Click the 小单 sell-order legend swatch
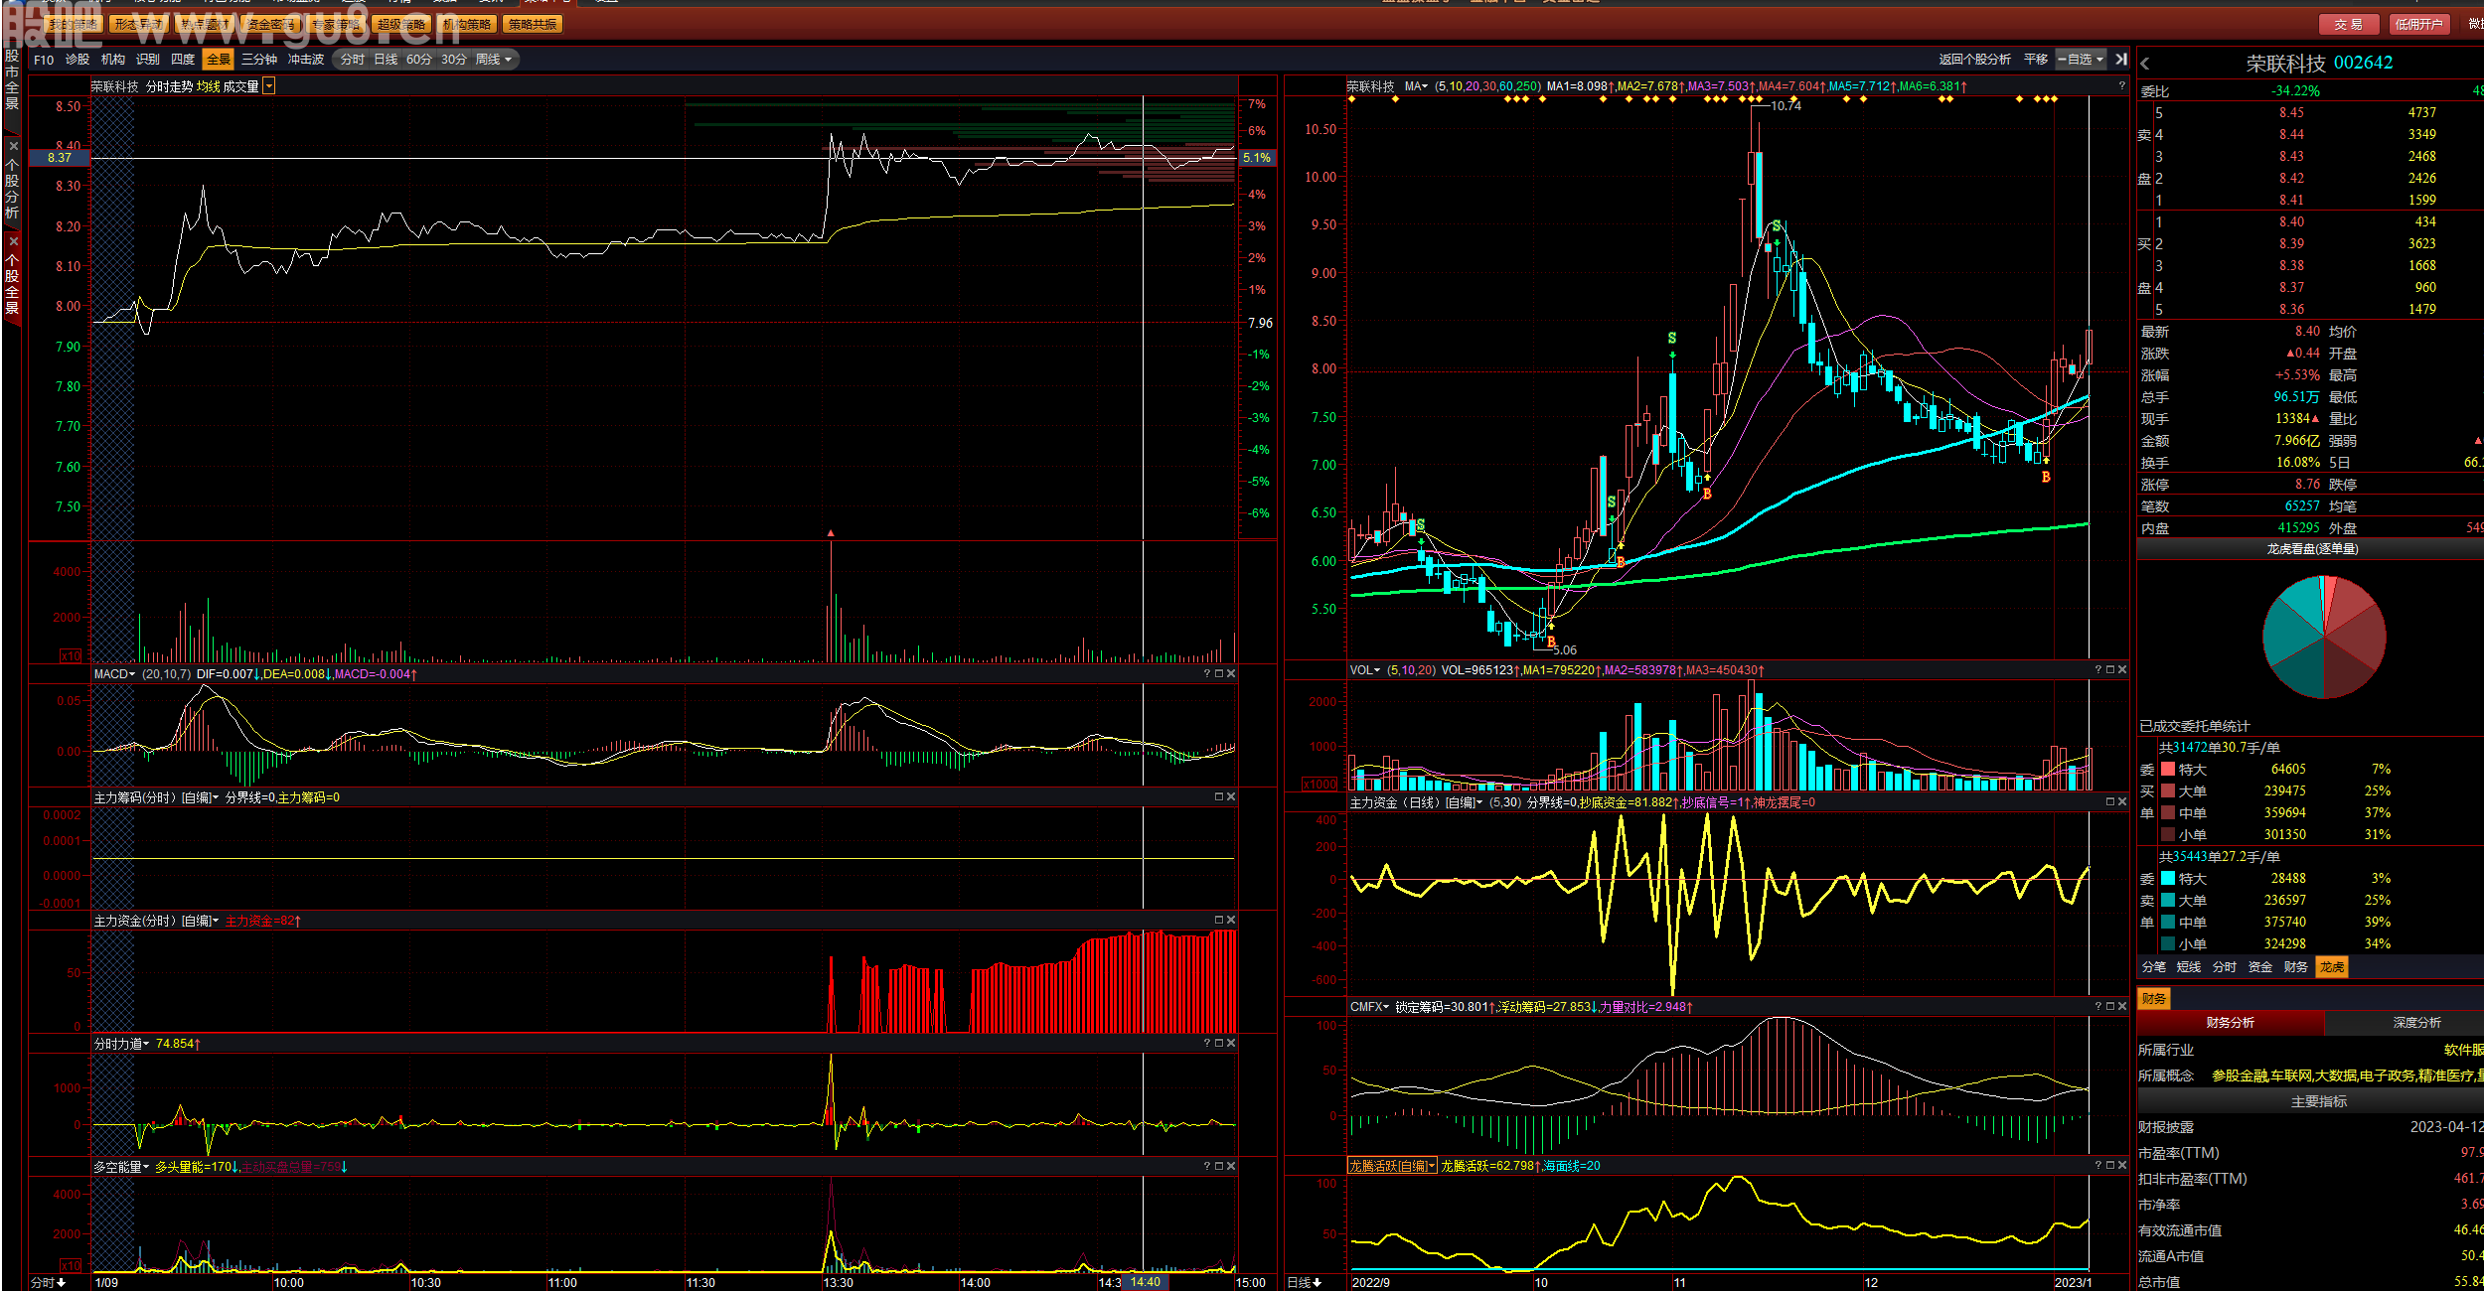Viewport: 2484px width, 1291px height. click(2168, 943)
